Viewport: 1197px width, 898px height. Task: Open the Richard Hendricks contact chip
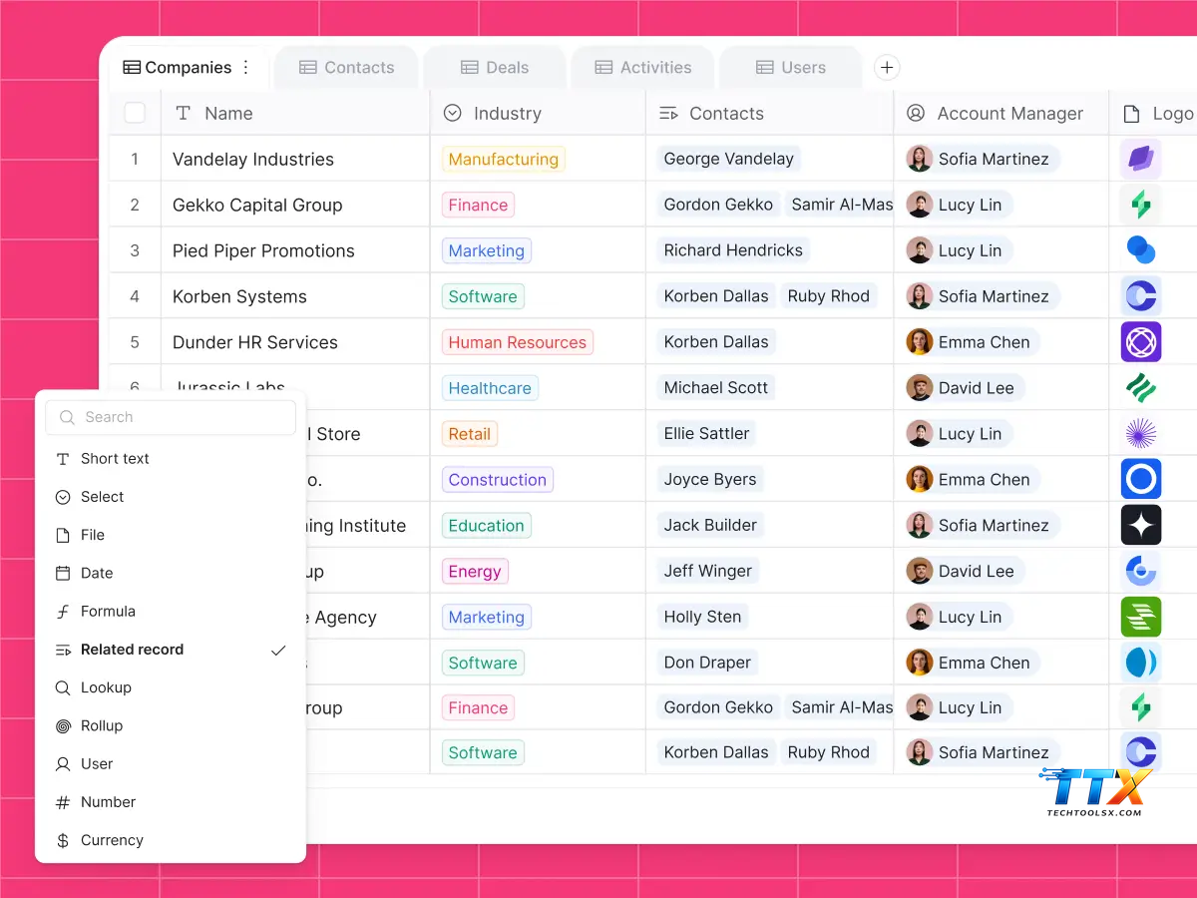click(733, 250)
